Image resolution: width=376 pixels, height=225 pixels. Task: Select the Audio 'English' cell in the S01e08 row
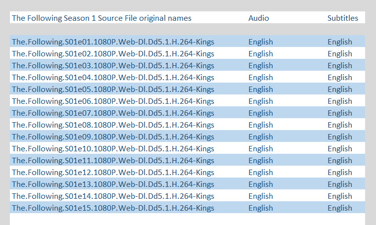[261, 125]
